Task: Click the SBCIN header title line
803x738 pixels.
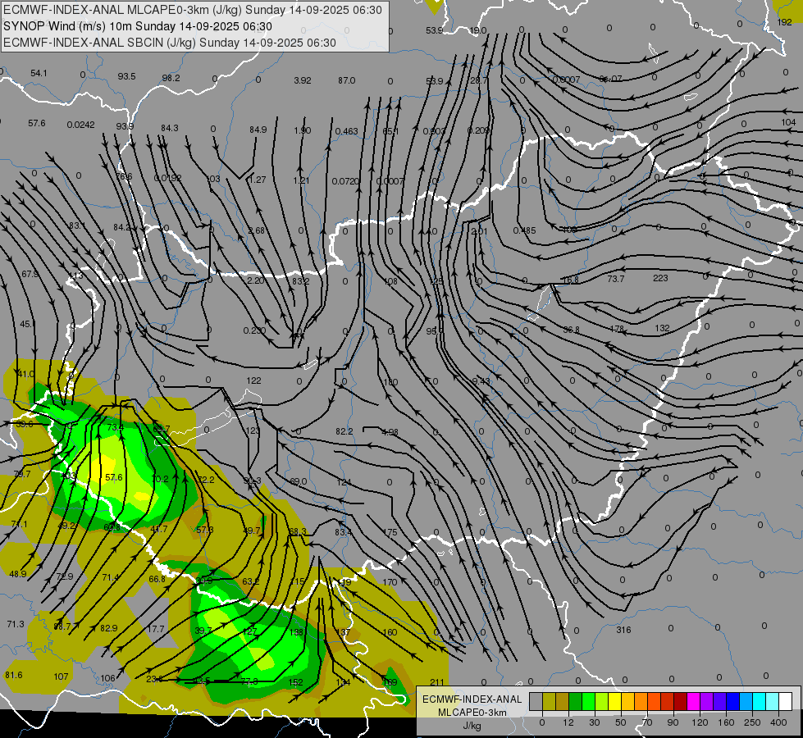Action: 170,43
